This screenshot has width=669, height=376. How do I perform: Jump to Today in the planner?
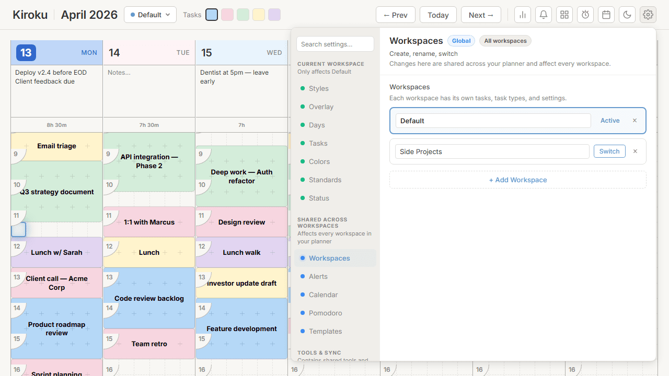438,15
